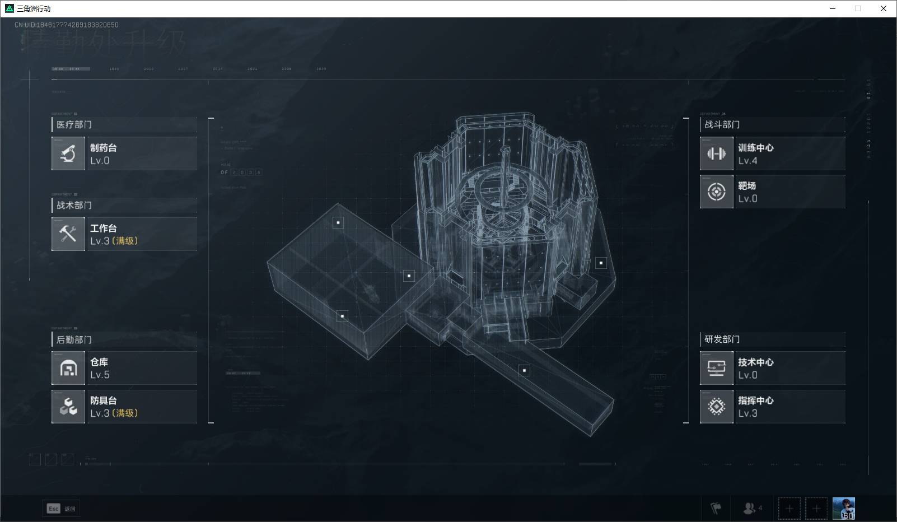
Task: Open the 仓库 warehouse icon
Action: coord(68,368)
